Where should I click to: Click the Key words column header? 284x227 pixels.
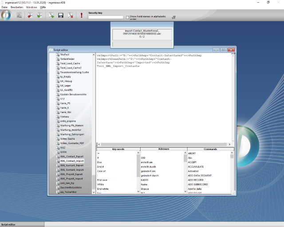[118, 149]
